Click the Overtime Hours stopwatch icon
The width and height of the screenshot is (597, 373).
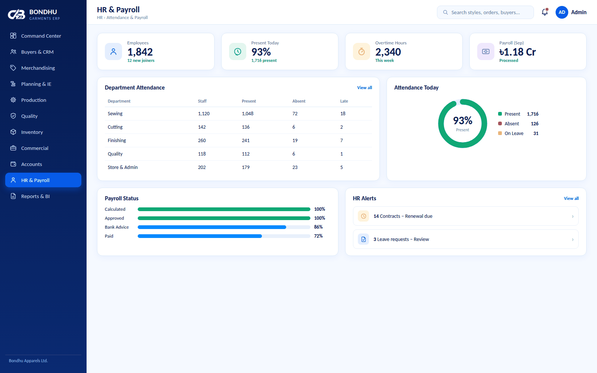tap(362, 51)
